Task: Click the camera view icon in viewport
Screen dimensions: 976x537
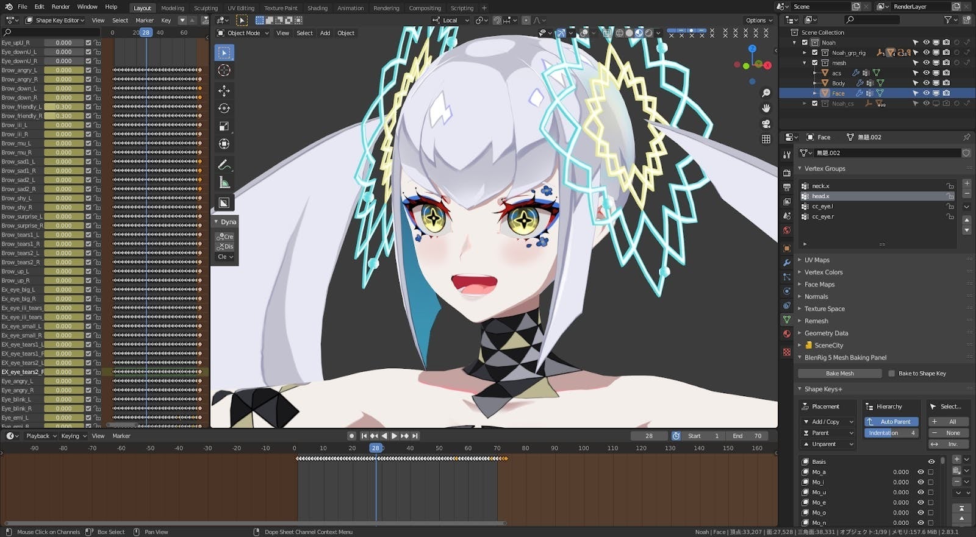Action: pyautogui.click(x=766, y=124)
